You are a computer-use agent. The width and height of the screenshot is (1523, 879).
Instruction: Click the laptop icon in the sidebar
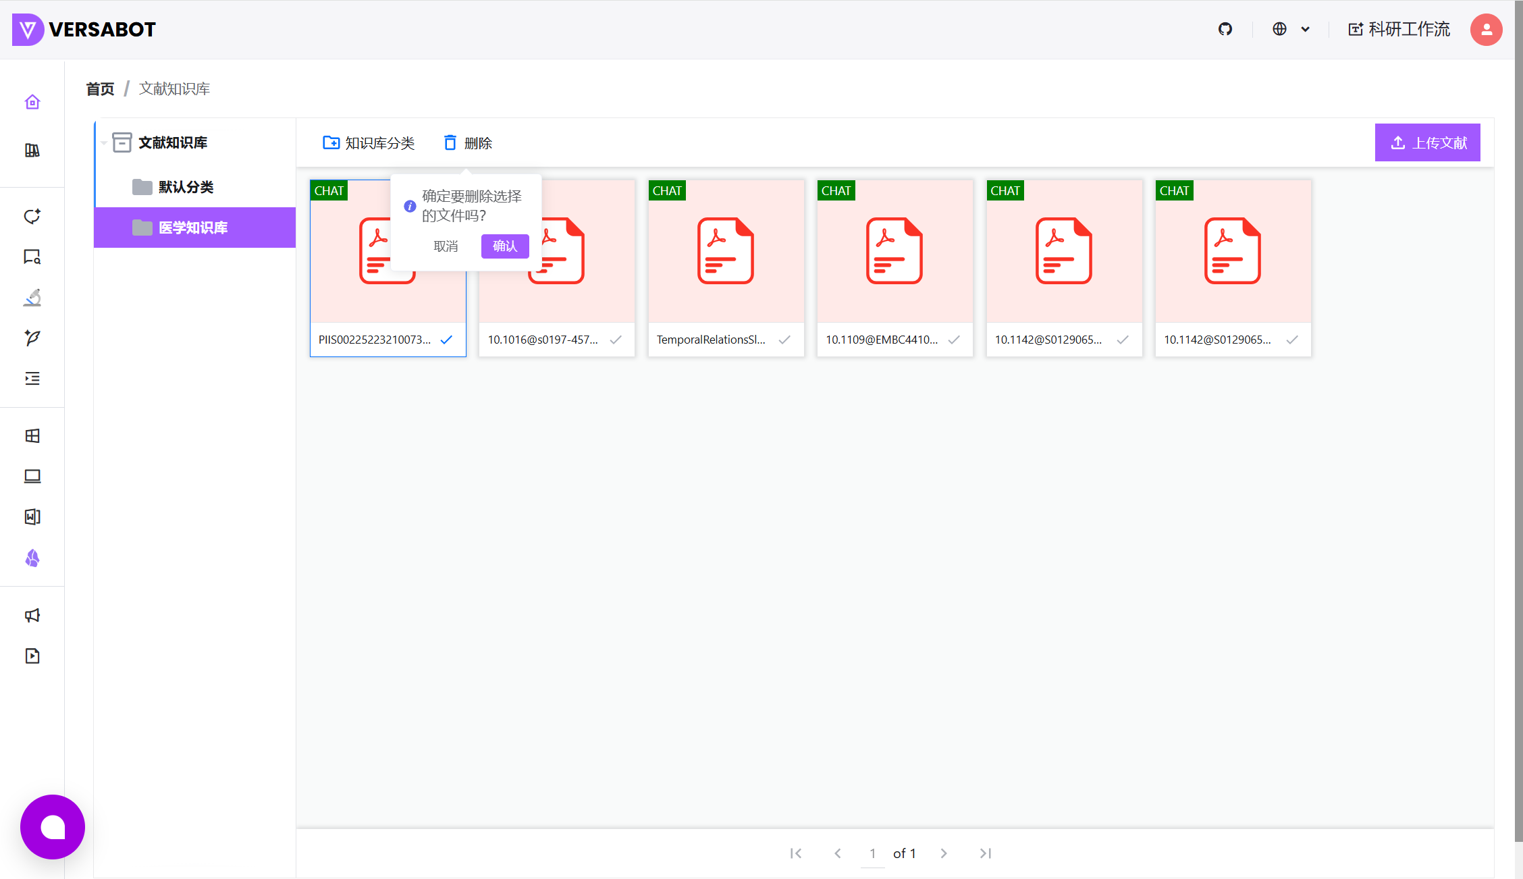pyautogui.click(x=32, y=477)
